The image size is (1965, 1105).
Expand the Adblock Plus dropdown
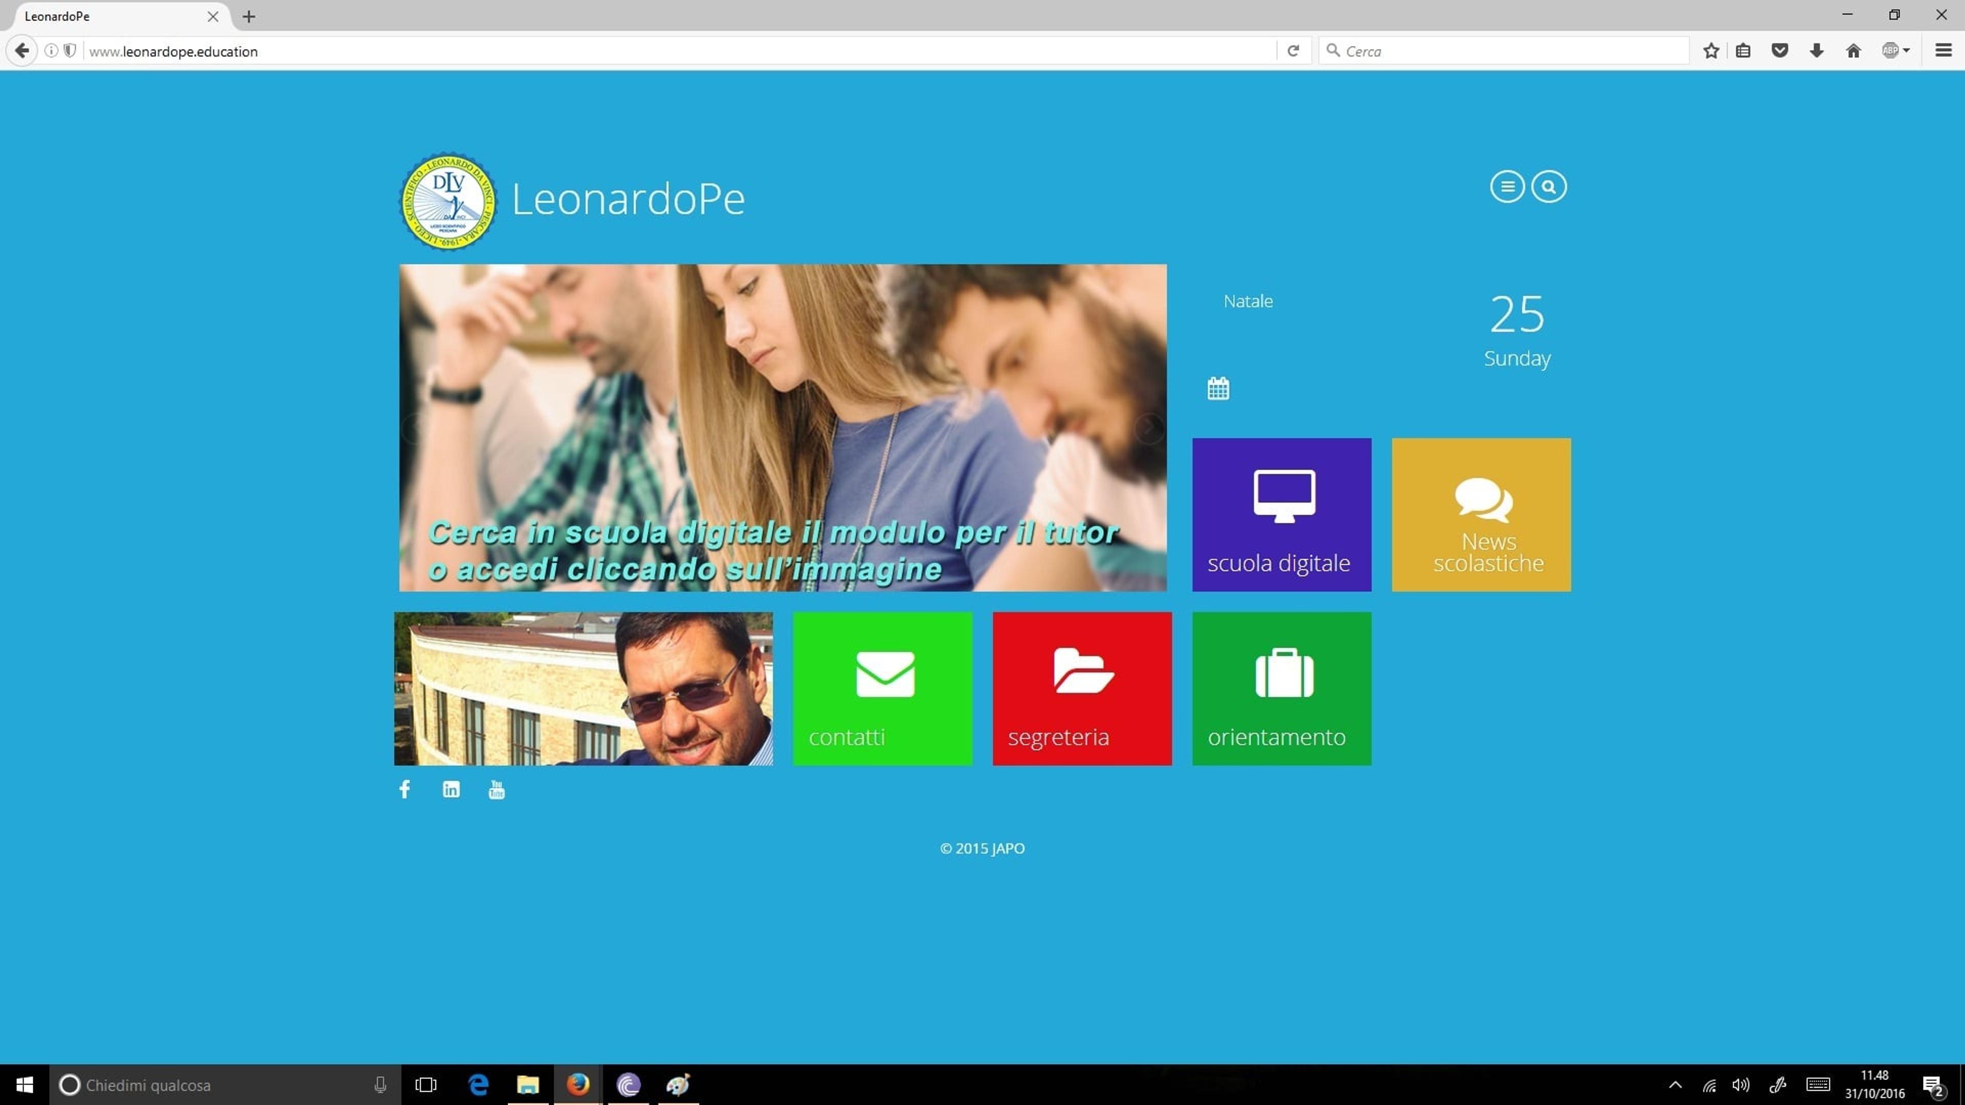[1895, 51]
